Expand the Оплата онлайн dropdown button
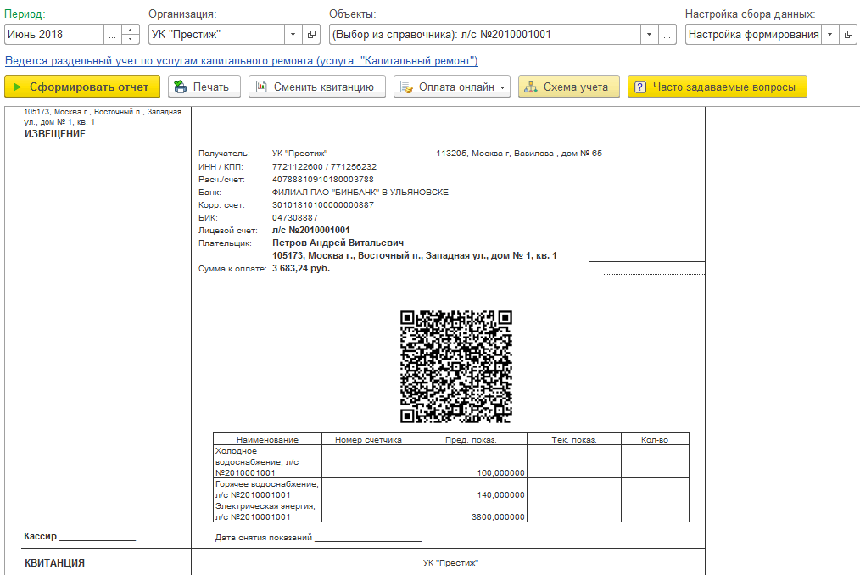The height and width of the screenshot is (575, 860). coord(452,87)
